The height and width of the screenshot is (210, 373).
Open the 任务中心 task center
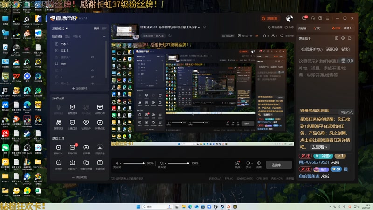pyautogui.click(x=59, y=149)
